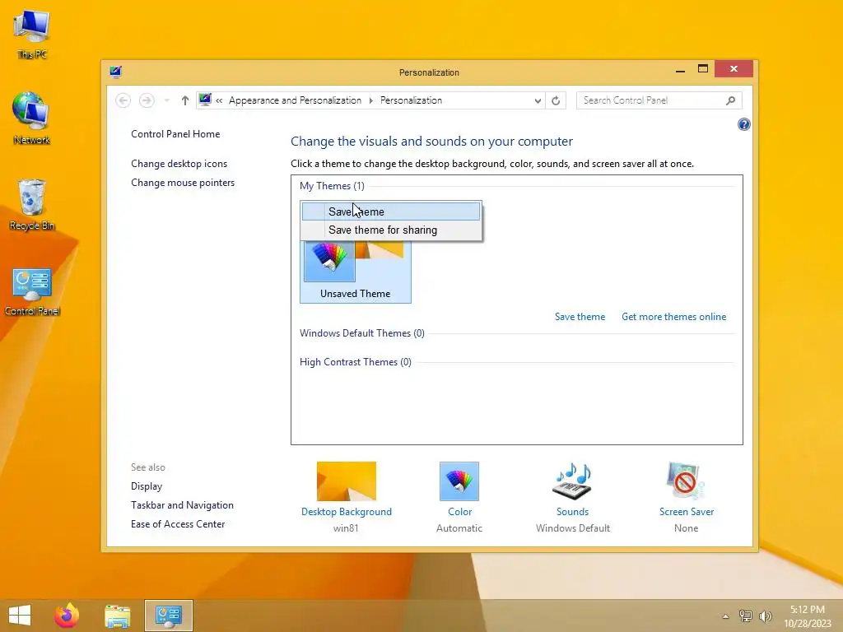Image resolution: width=843 pixels, height=632 pixels.
Task: Choose Save theme for sharing
Action: (x=391, y=230)
